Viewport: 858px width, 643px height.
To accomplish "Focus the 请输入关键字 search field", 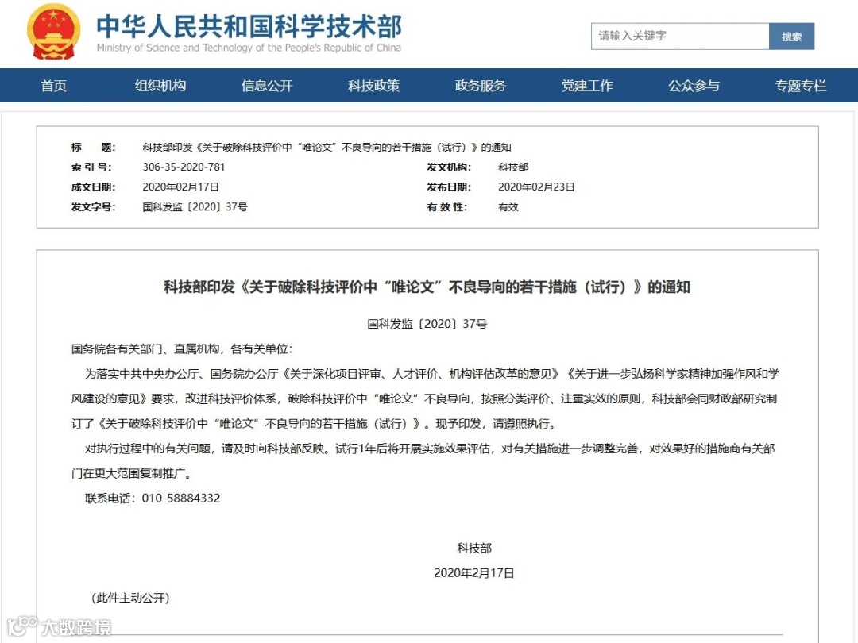I will tap(680, 36).
